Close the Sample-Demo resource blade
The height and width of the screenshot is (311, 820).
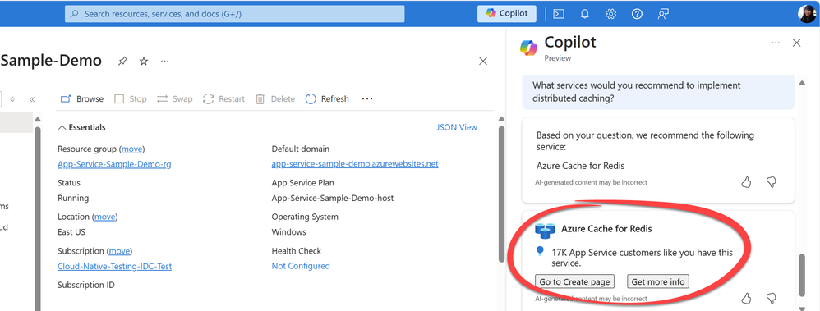tap(483, 62)
